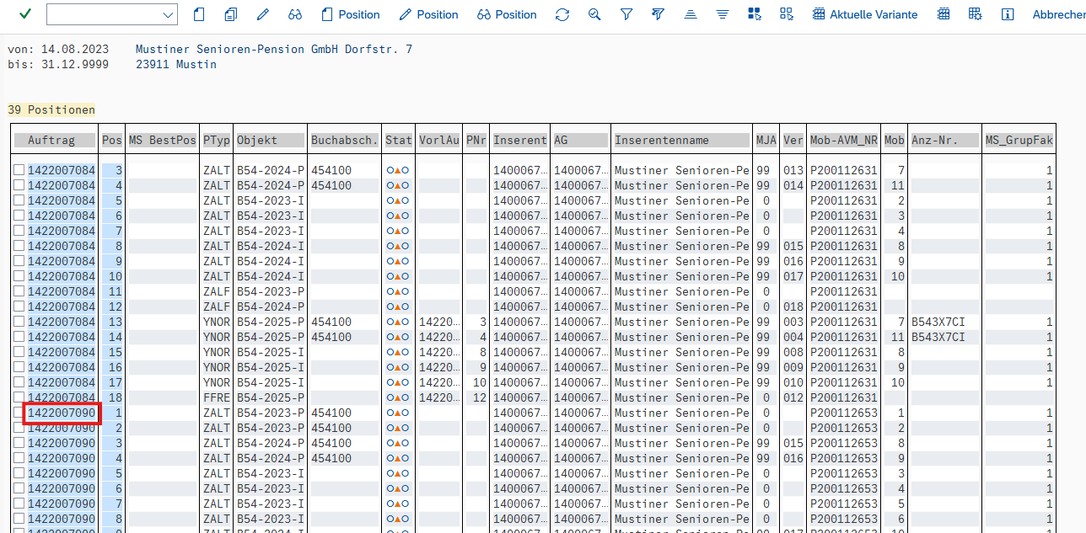The image size is (1086, 533).
Task: Click the '23911 Mustin' address text
Action: coord(176,64)
